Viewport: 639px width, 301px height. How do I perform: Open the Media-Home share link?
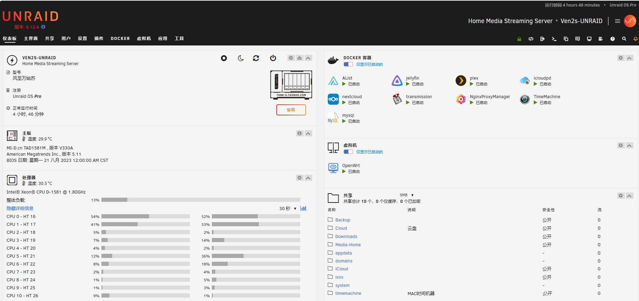pos(348,245)
